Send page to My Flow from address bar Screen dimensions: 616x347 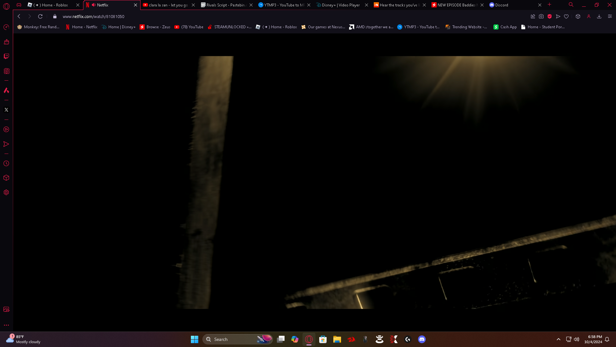coord(558,16)
